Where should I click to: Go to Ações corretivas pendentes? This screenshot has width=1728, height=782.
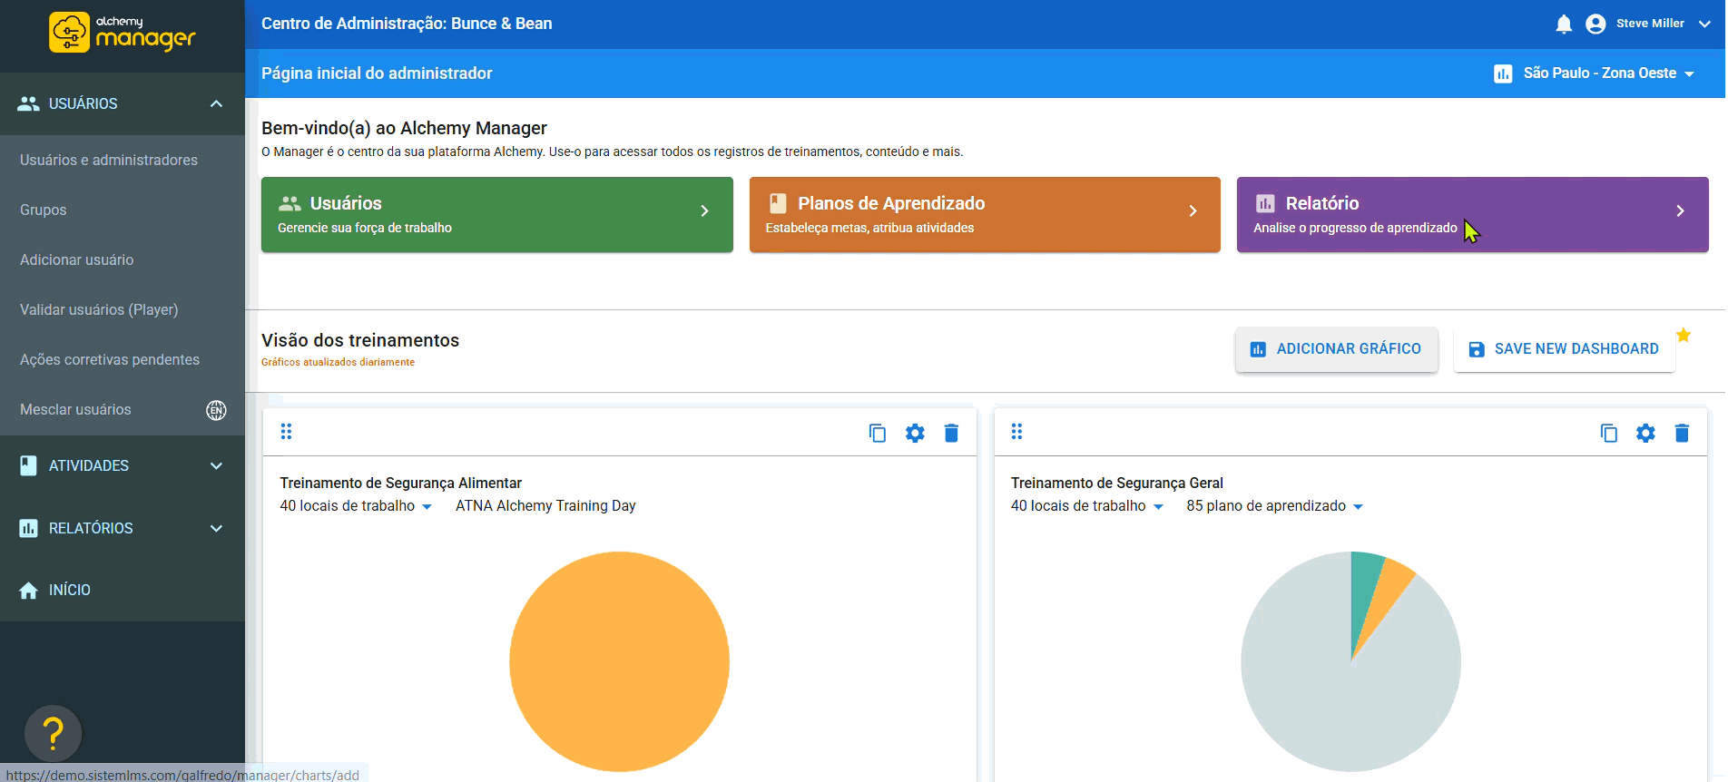click(110, 359)
